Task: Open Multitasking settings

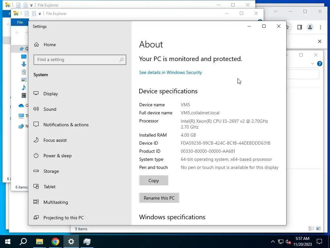Action: click(55, 202)
